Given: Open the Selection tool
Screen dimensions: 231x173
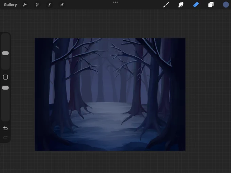Looking at the screenshot, I should click(50, 5).
